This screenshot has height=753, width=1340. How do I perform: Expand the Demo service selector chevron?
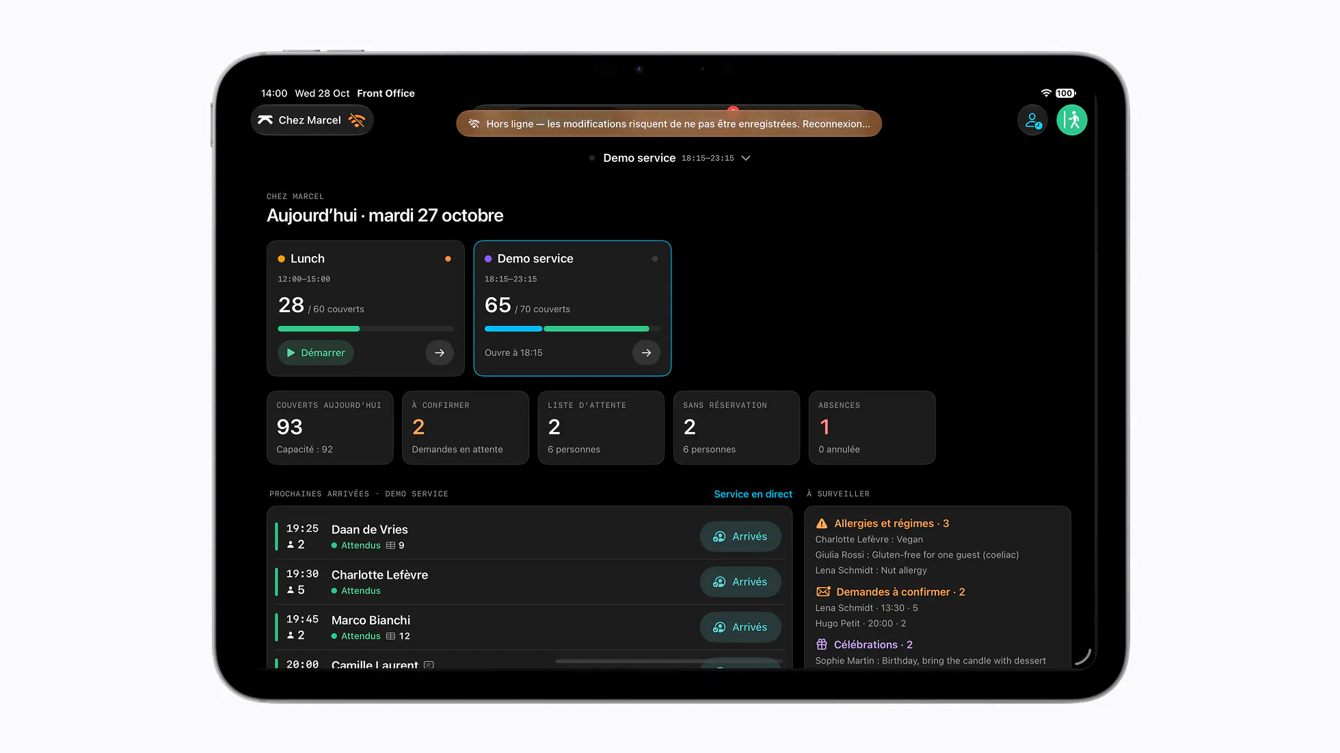pyautogui.click(x=746, y=158)
